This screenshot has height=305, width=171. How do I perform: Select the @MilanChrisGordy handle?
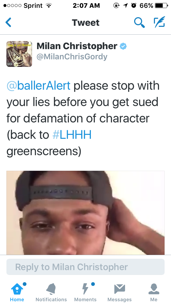coord(72,57)
